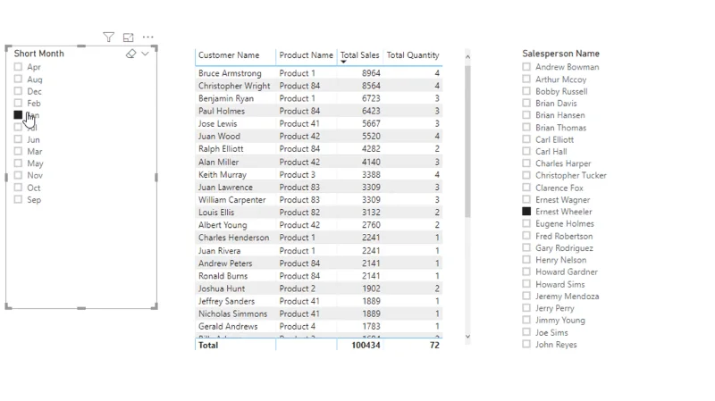Image resolution: width=715 pixels, height=401 pixels.
Task: Select Brian Davis salesperson checkbox
Action: point(526,103)
